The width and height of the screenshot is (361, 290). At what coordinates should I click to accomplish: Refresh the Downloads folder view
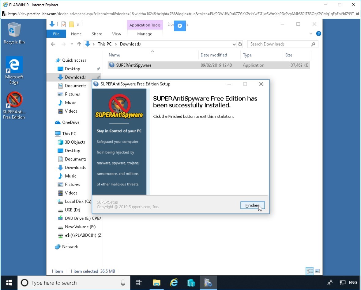click(x=240, y=44)
